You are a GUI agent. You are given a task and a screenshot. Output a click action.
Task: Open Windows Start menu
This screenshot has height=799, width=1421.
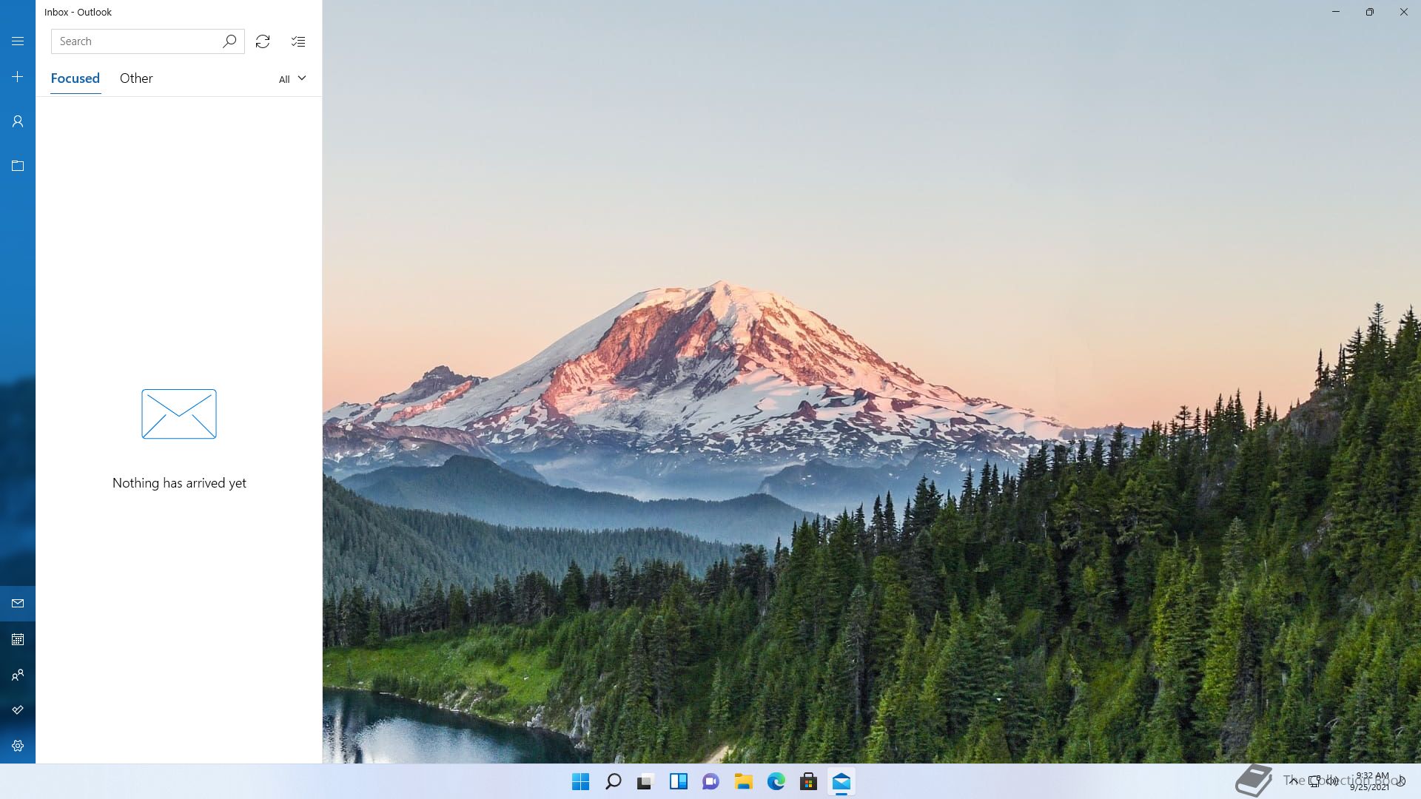tap(580, 781)
